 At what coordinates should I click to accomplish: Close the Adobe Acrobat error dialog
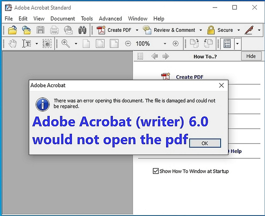click(222, 85)
